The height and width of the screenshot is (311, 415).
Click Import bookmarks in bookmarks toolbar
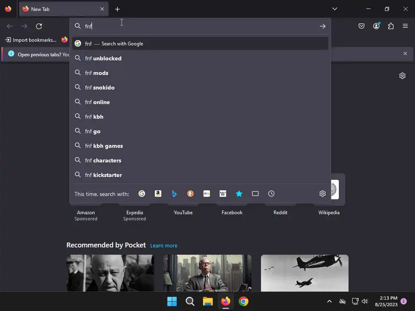31,40
